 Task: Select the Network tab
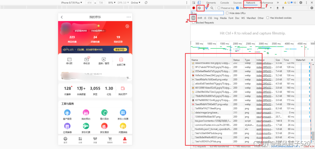click(x=250, y=3)
